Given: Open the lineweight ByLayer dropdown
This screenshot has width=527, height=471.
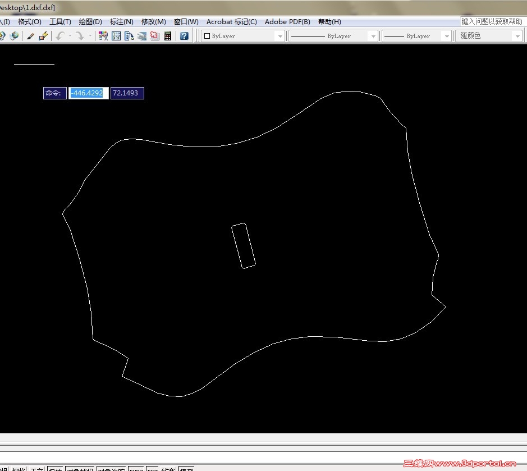Looking at the screenshot, I should tap(417, 36).
